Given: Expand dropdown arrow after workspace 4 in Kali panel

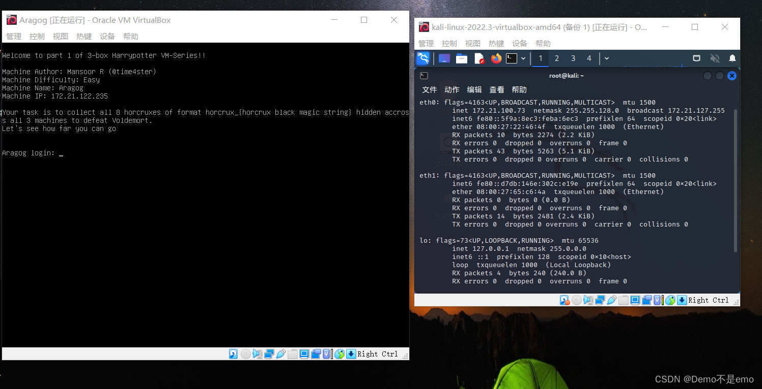Looking at the screenshot, I should [607, 58].
